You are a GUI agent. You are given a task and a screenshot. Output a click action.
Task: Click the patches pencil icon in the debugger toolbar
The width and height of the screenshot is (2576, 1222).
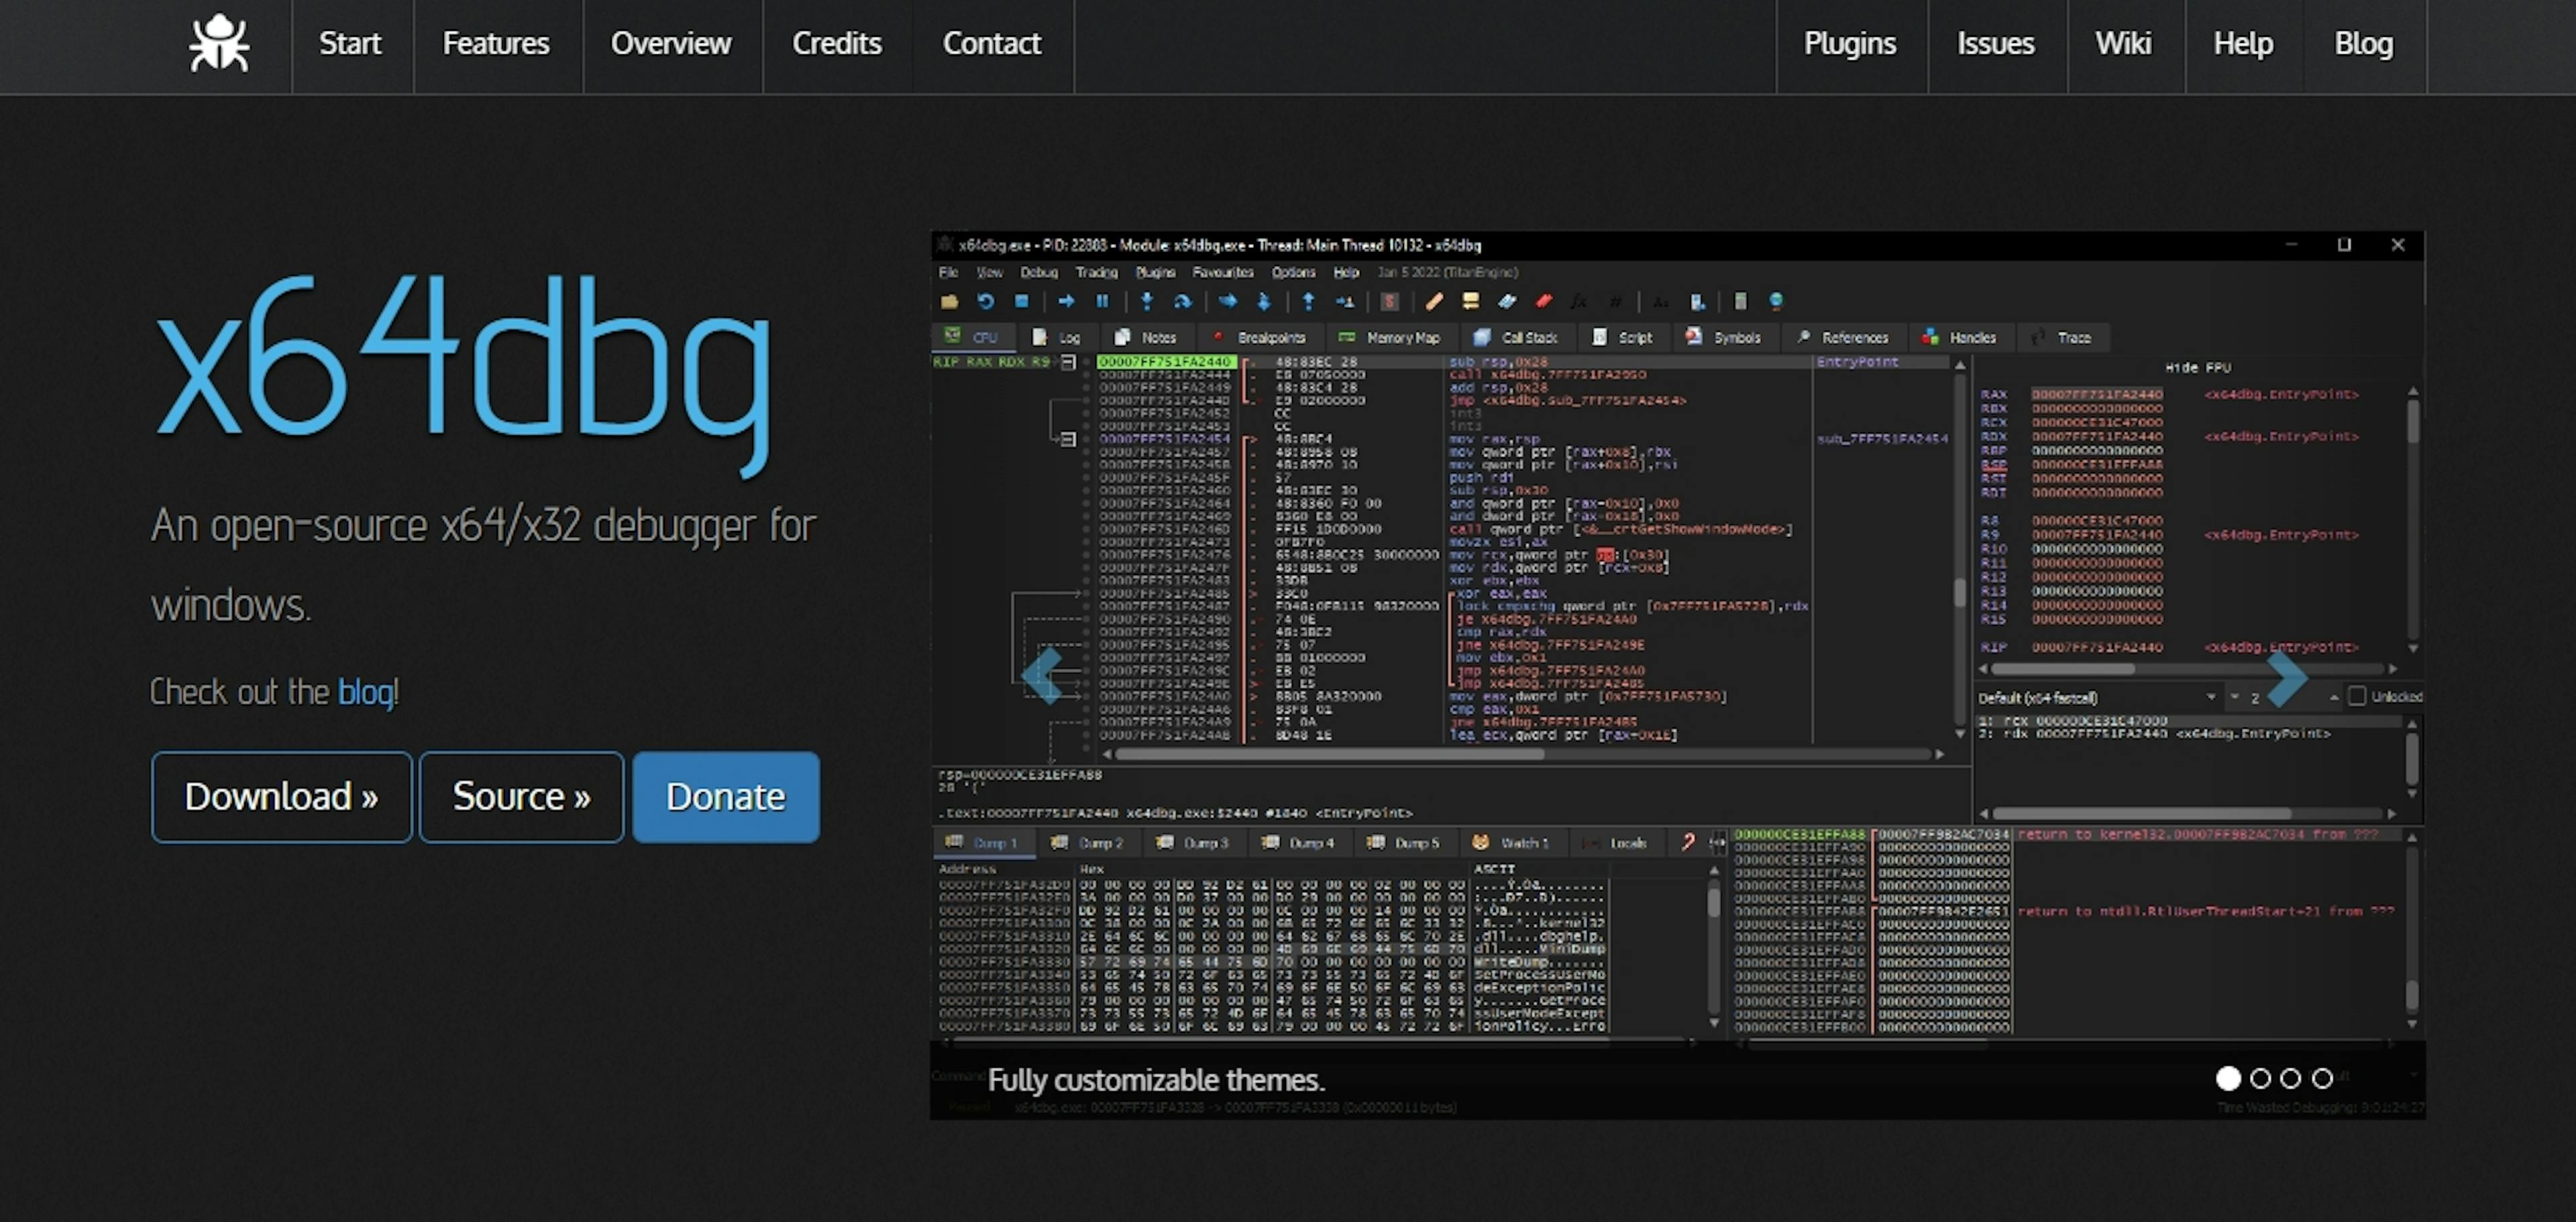pyautogui.click(x=1434, y=301)
